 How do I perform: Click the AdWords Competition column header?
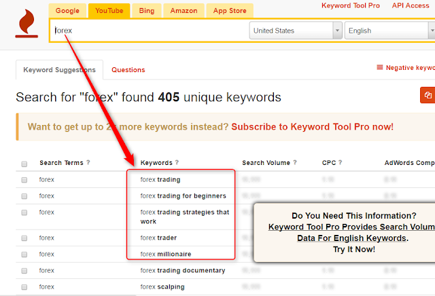(x=409, y=163)
